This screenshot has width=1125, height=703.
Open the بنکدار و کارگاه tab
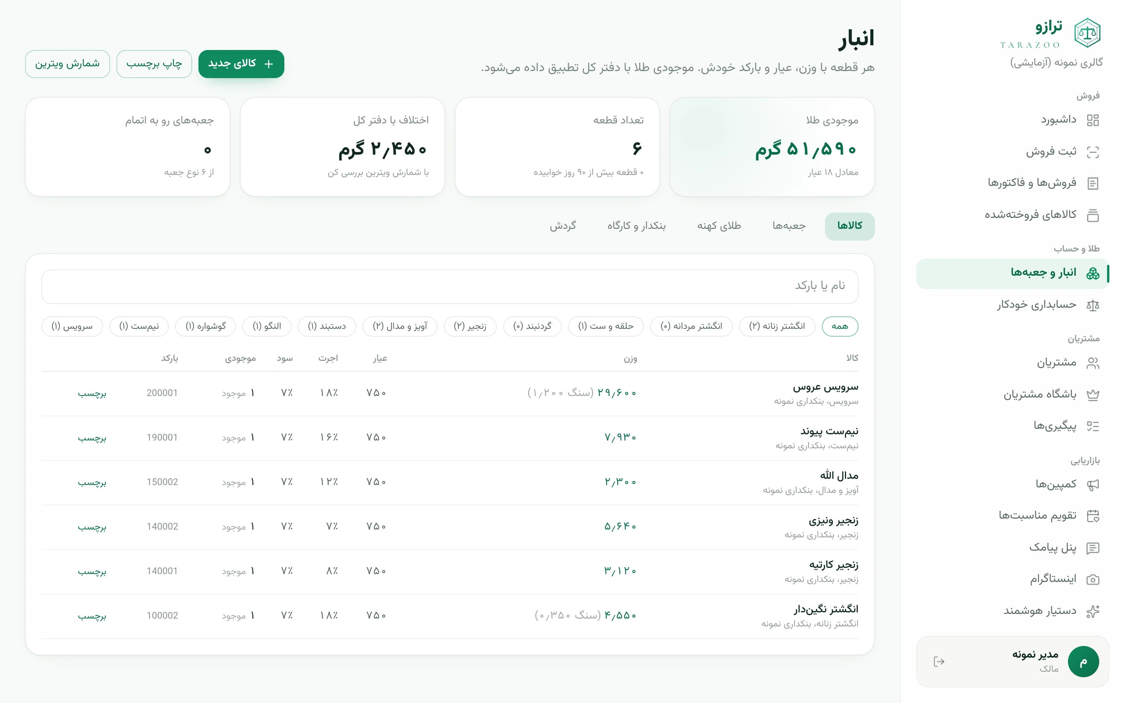click(x=636, y=226)
